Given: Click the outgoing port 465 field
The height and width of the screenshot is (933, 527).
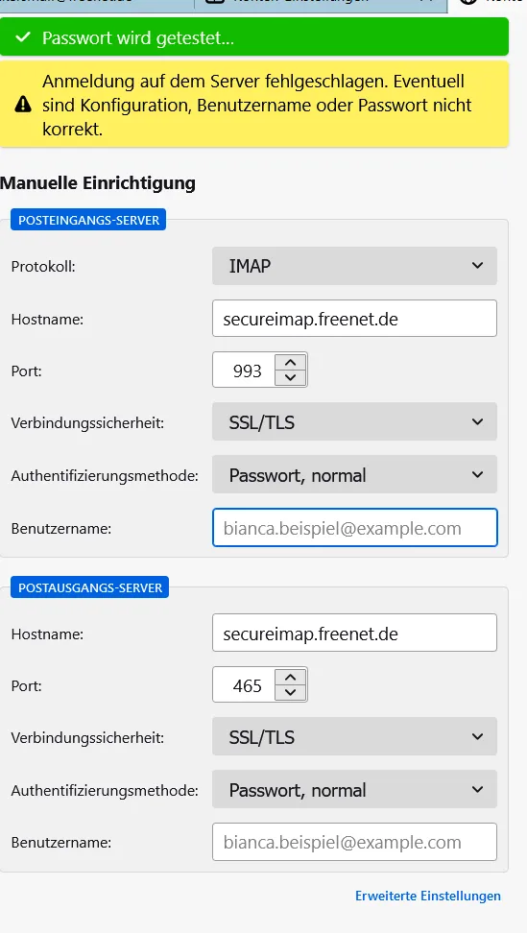Looking at the screenshot, I should pos(245,685).
